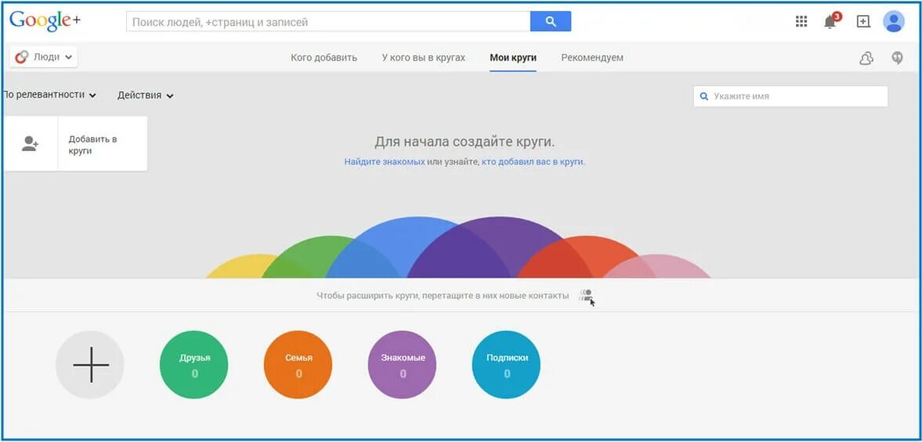The width and height of the screenshot is (922, 442).
Task: Open the Hangouts quote icon
Action: pos(897,58)
